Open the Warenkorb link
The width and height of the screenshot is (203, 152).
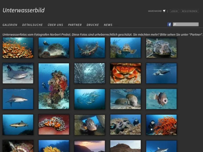click(155, 11)
